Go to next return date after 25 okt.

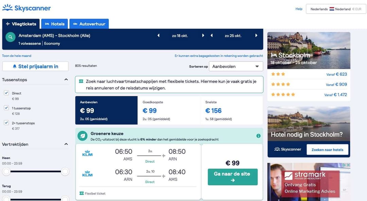[x=256, y=36]
